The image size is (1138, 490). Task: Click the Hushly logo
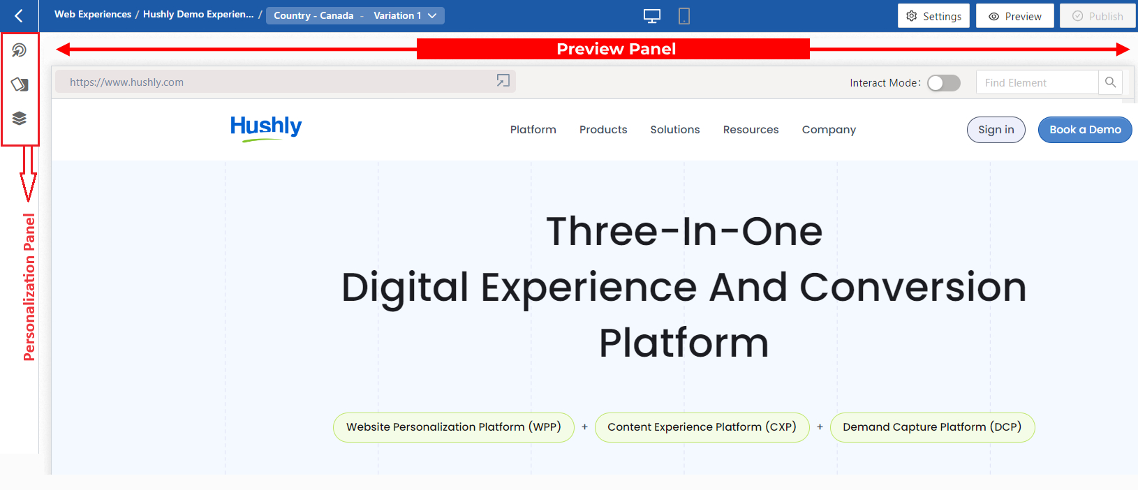click(x=266, y=128)
